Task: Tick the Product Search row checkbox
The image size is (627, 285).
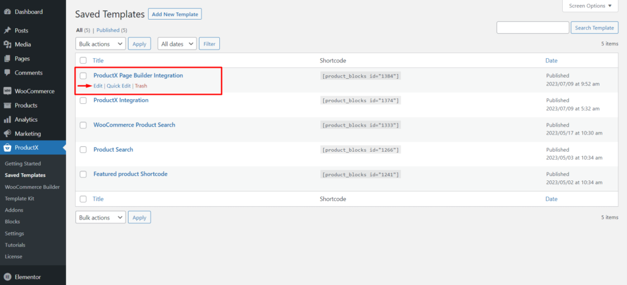Action: point(83,150)
